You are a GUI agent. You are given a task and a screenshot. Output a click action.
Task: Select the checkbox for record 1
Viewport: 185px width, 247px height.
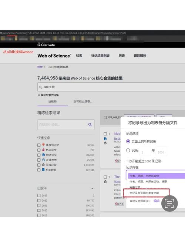(105, 134)
